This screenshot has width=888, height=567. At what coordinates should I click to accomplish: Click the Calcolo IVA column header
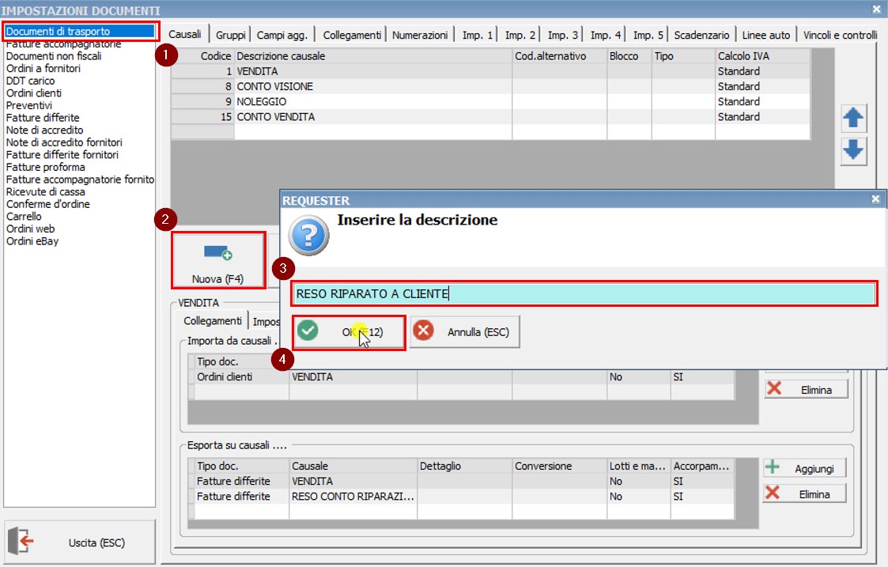tap(762, 56)
